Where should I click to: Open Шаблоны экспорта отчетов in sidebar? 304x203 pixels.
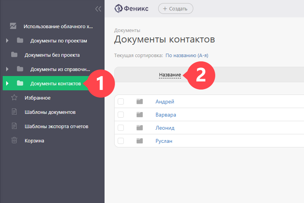(56, 127)
